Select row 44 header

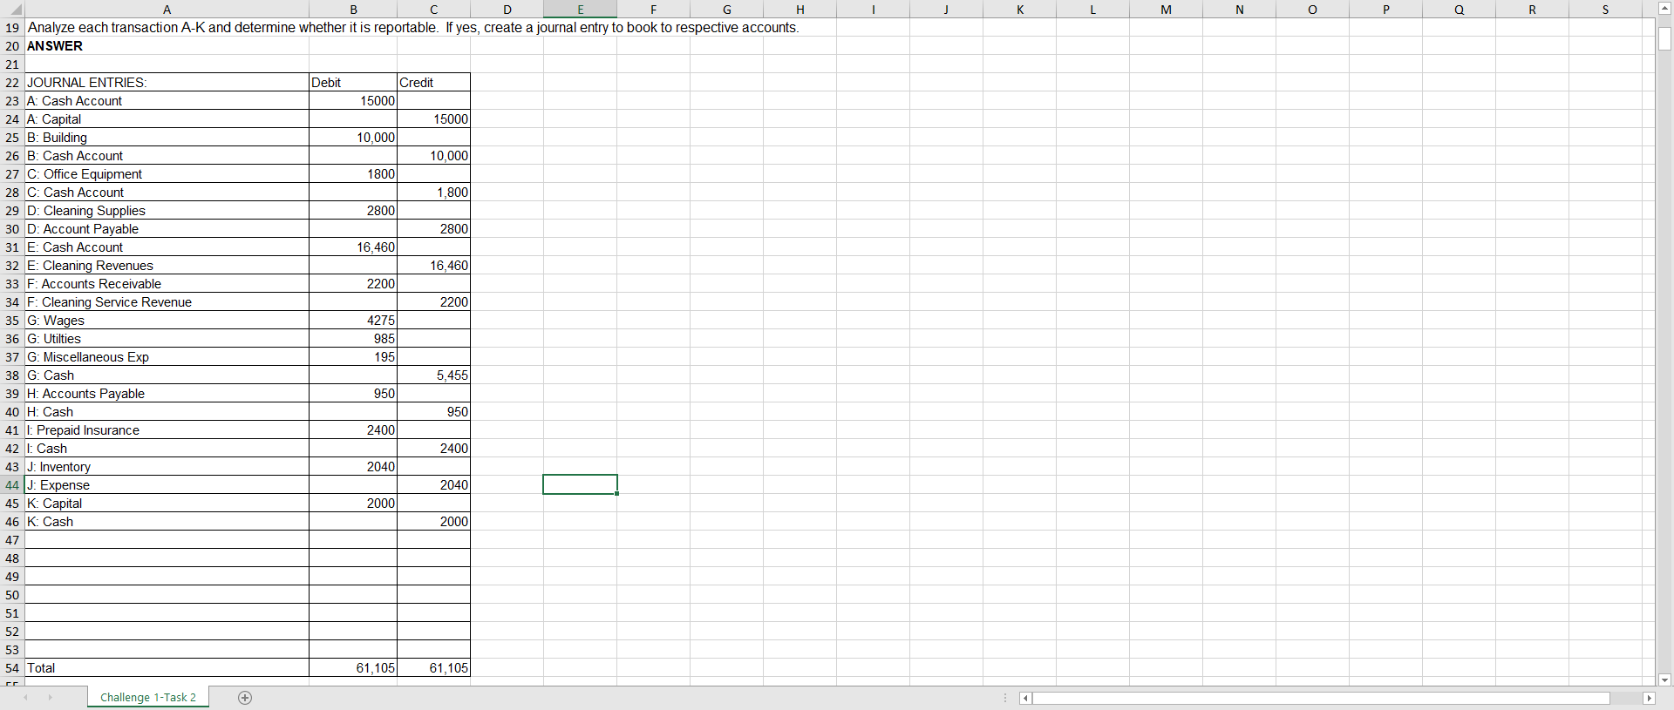(12, 484)
